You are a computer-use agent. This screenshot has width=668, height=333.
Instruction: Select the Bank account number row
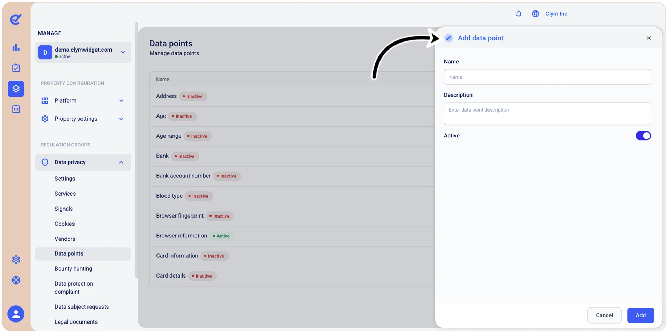[292, 176]
